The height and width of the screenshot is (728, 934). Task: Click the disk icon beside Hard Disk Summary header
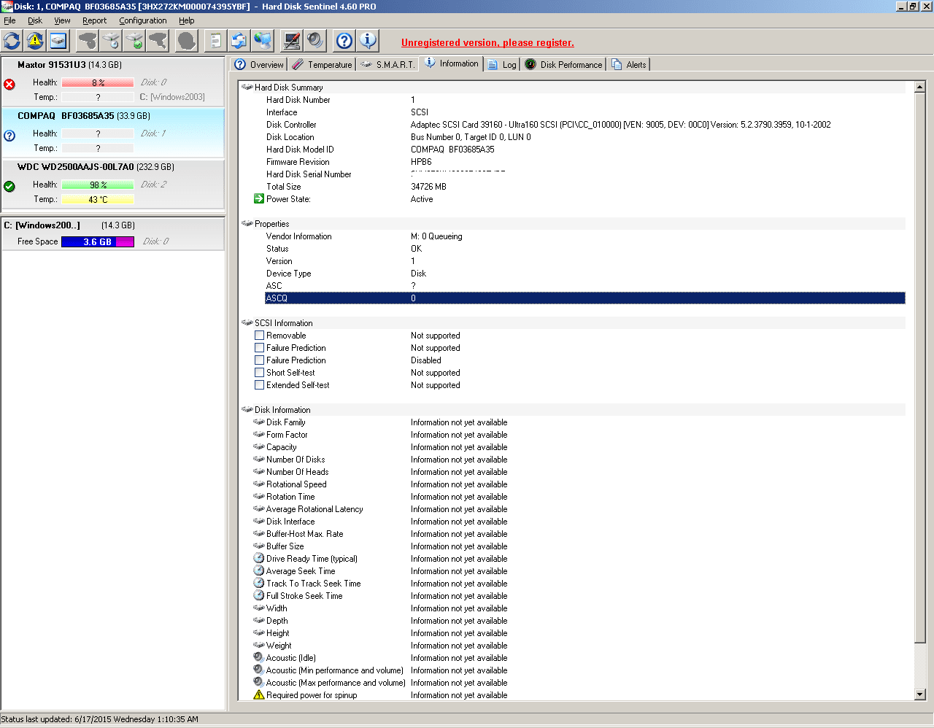247,87
